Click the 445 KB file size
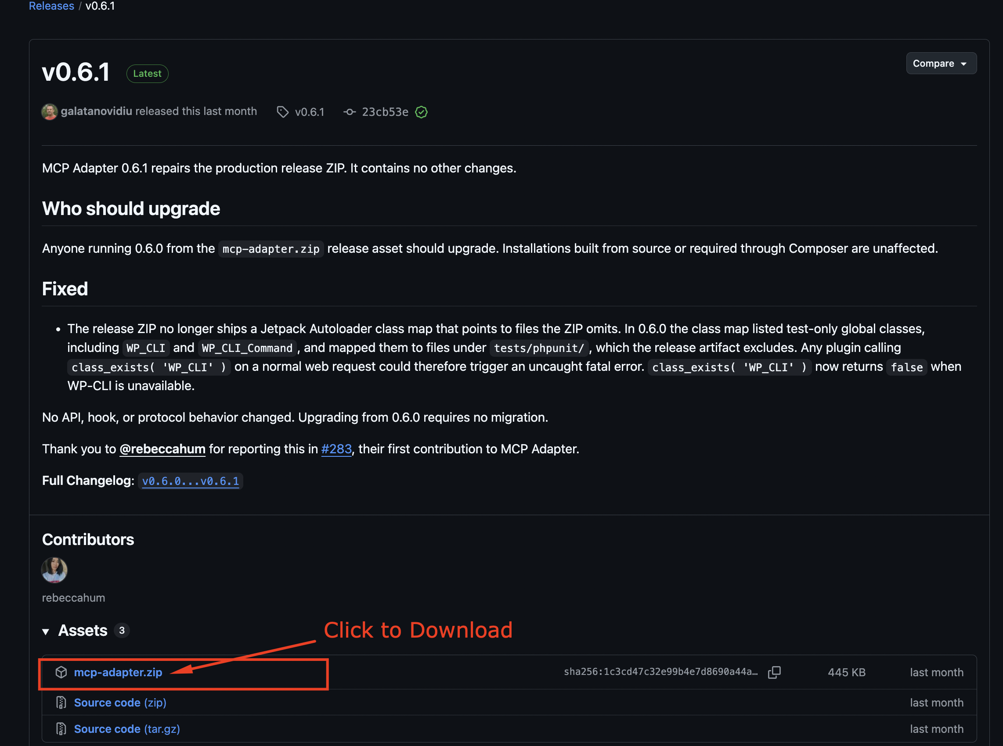1003x746 pixels. tap(847, 672)
